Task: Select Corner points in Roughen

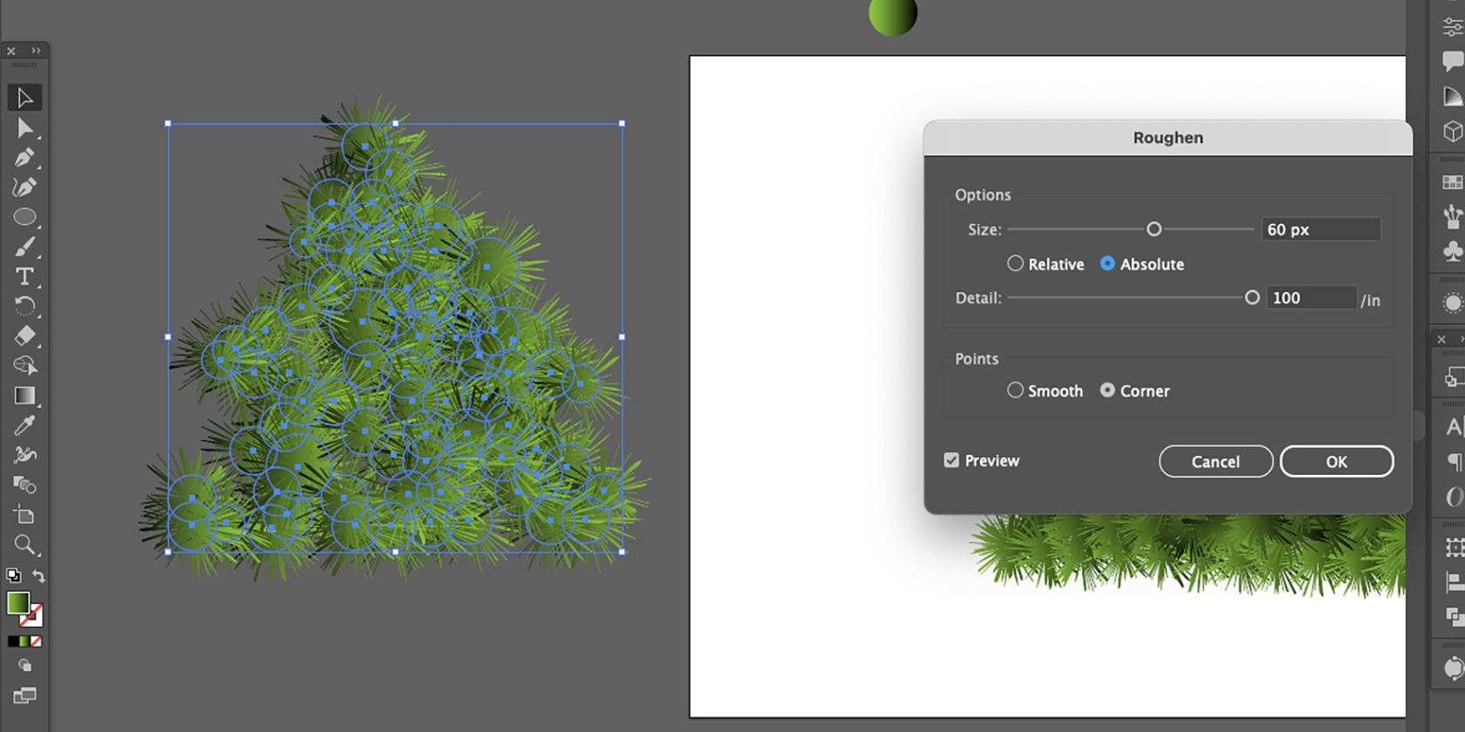Action: tap(1135, 390)
